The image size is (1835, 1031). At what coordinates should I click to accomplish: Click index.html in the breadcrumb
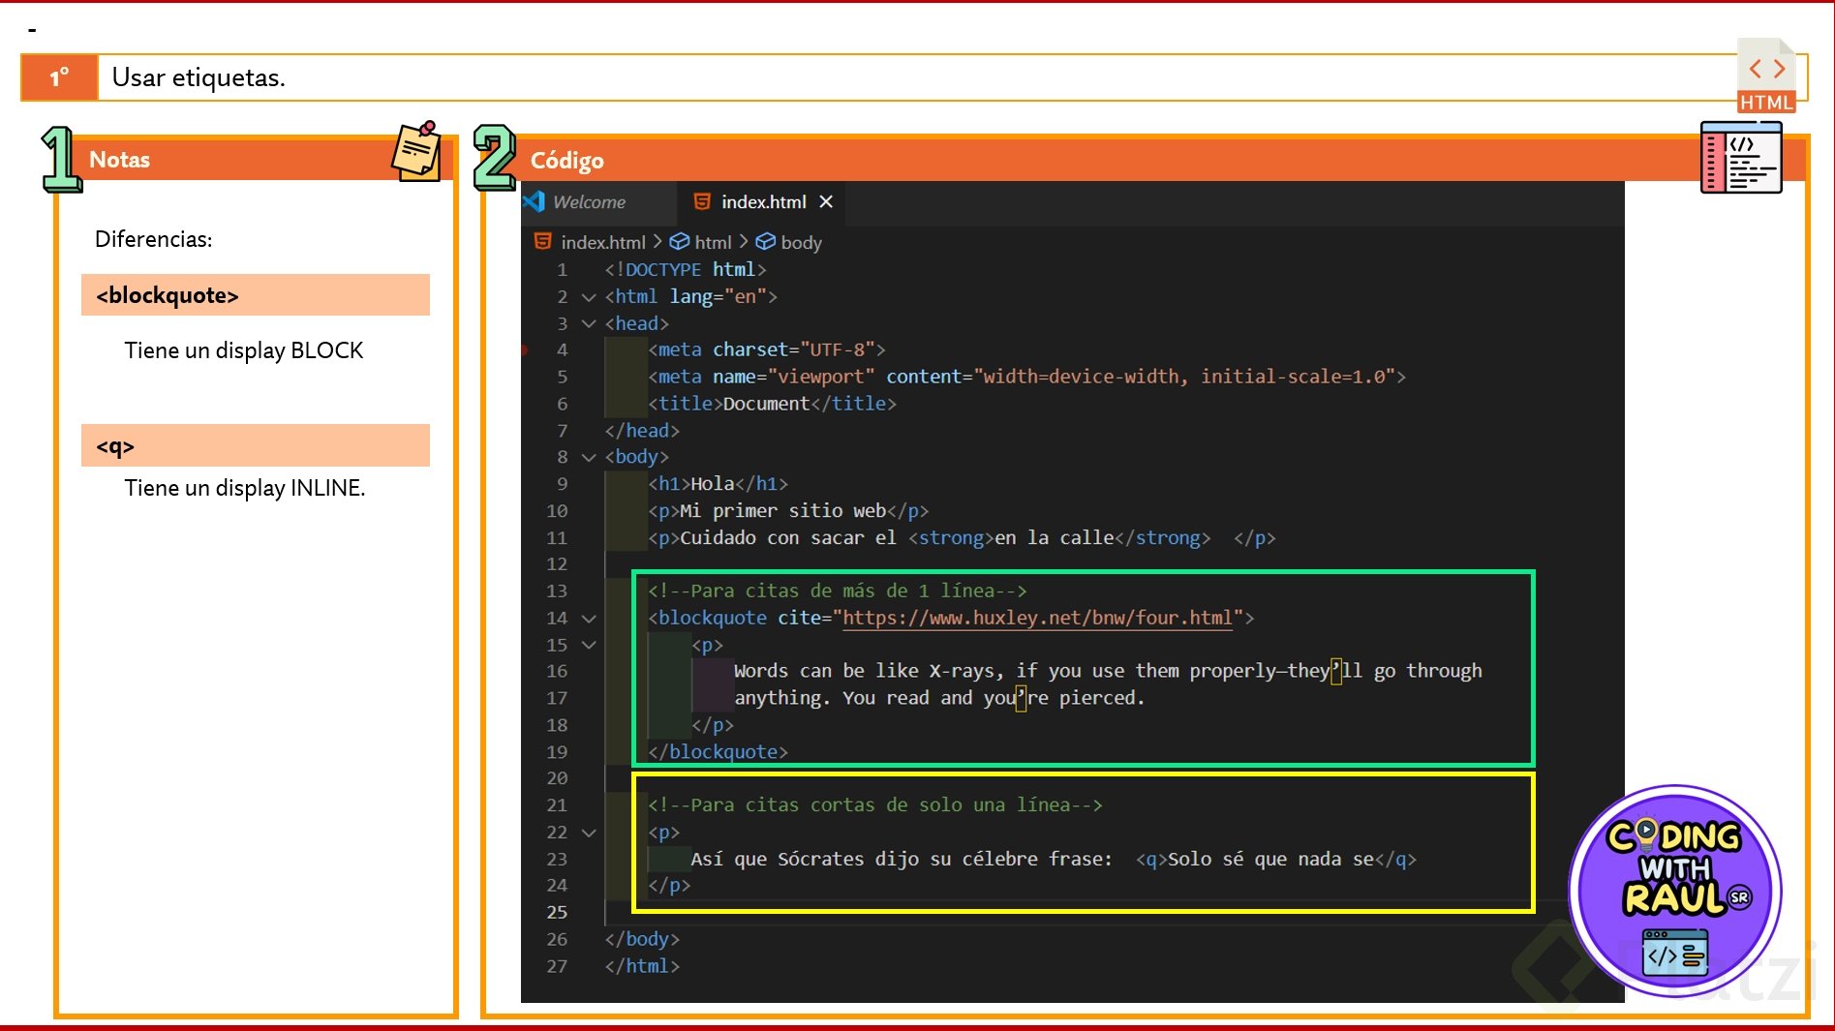(602, 242)
